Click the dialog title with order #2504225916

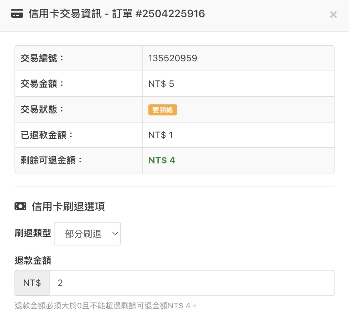click(116, 14)
